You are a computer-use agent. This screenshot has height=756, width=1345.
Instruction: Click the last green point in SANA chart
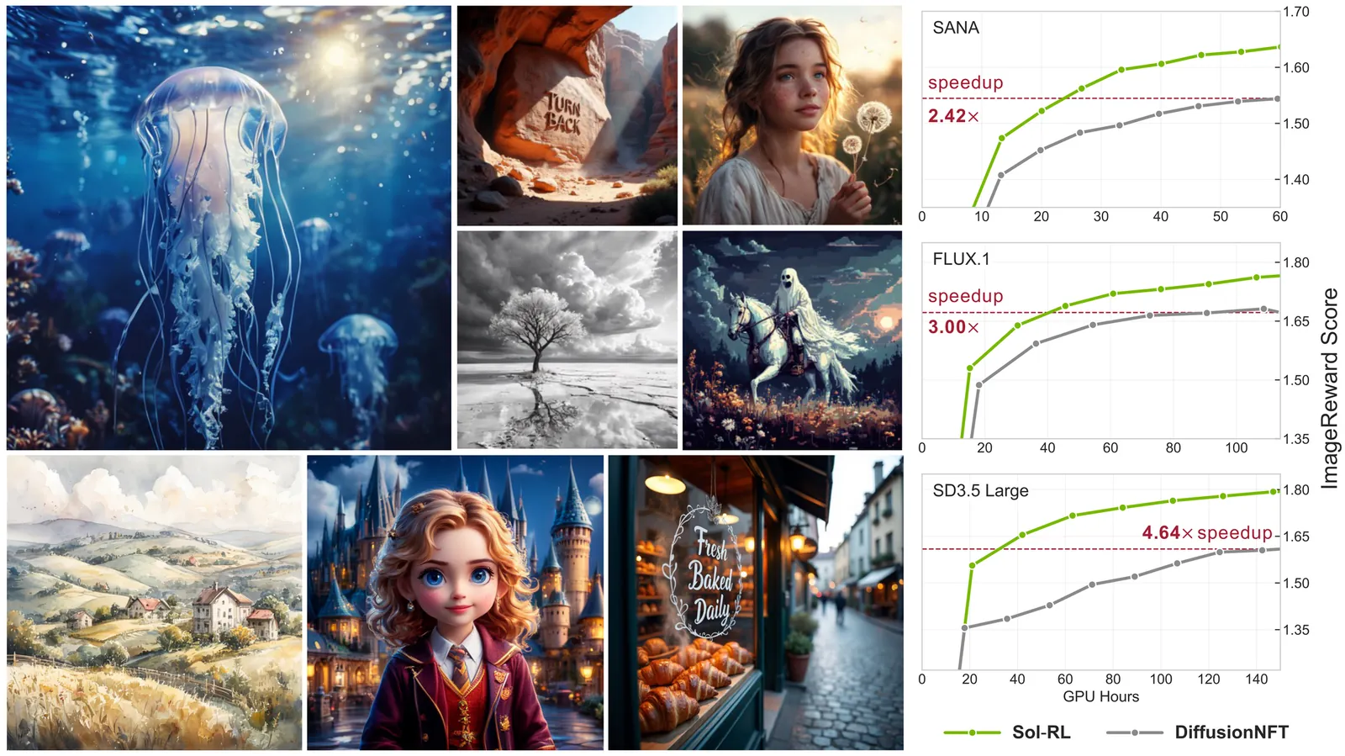(x=1279, y=47)
